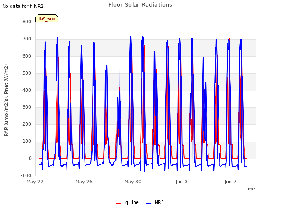Click the May 30 x-axis label

133,182
